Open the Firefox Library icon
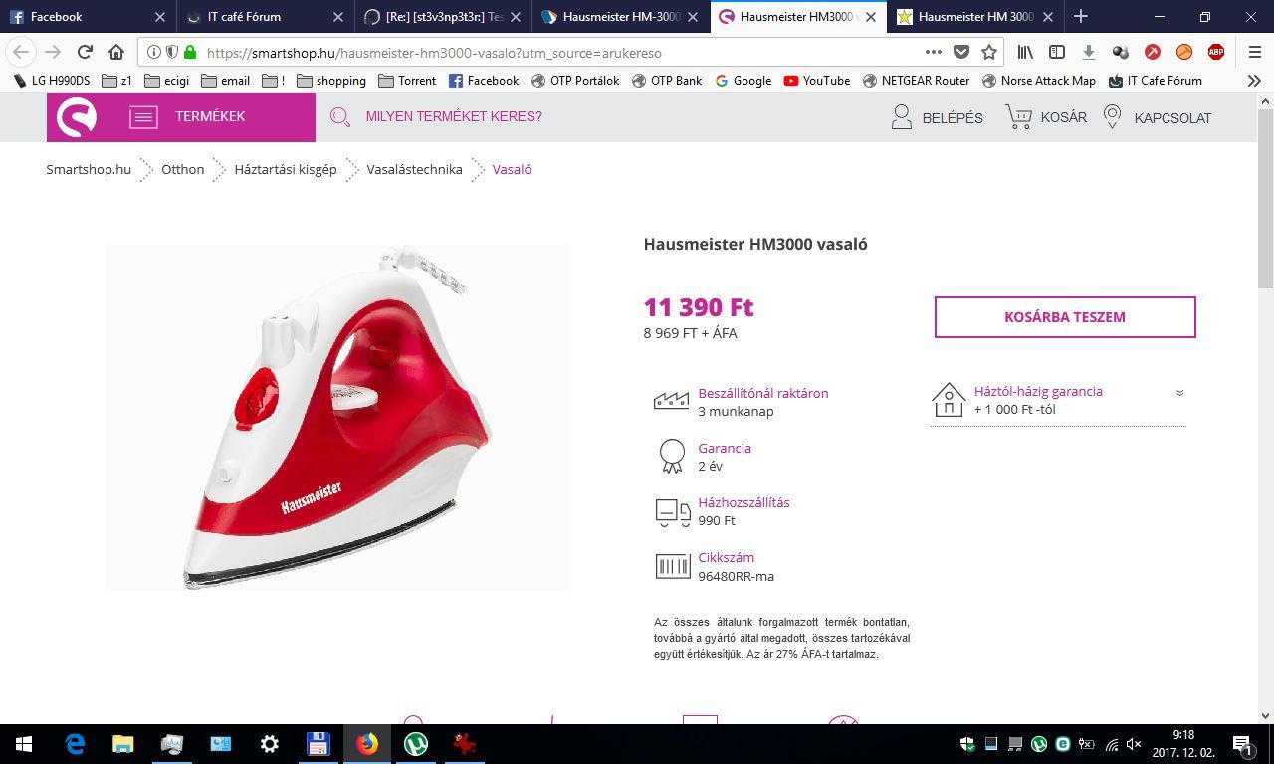The width and height of the screenshot is (1274, 764). click(x=1025, y=52)
